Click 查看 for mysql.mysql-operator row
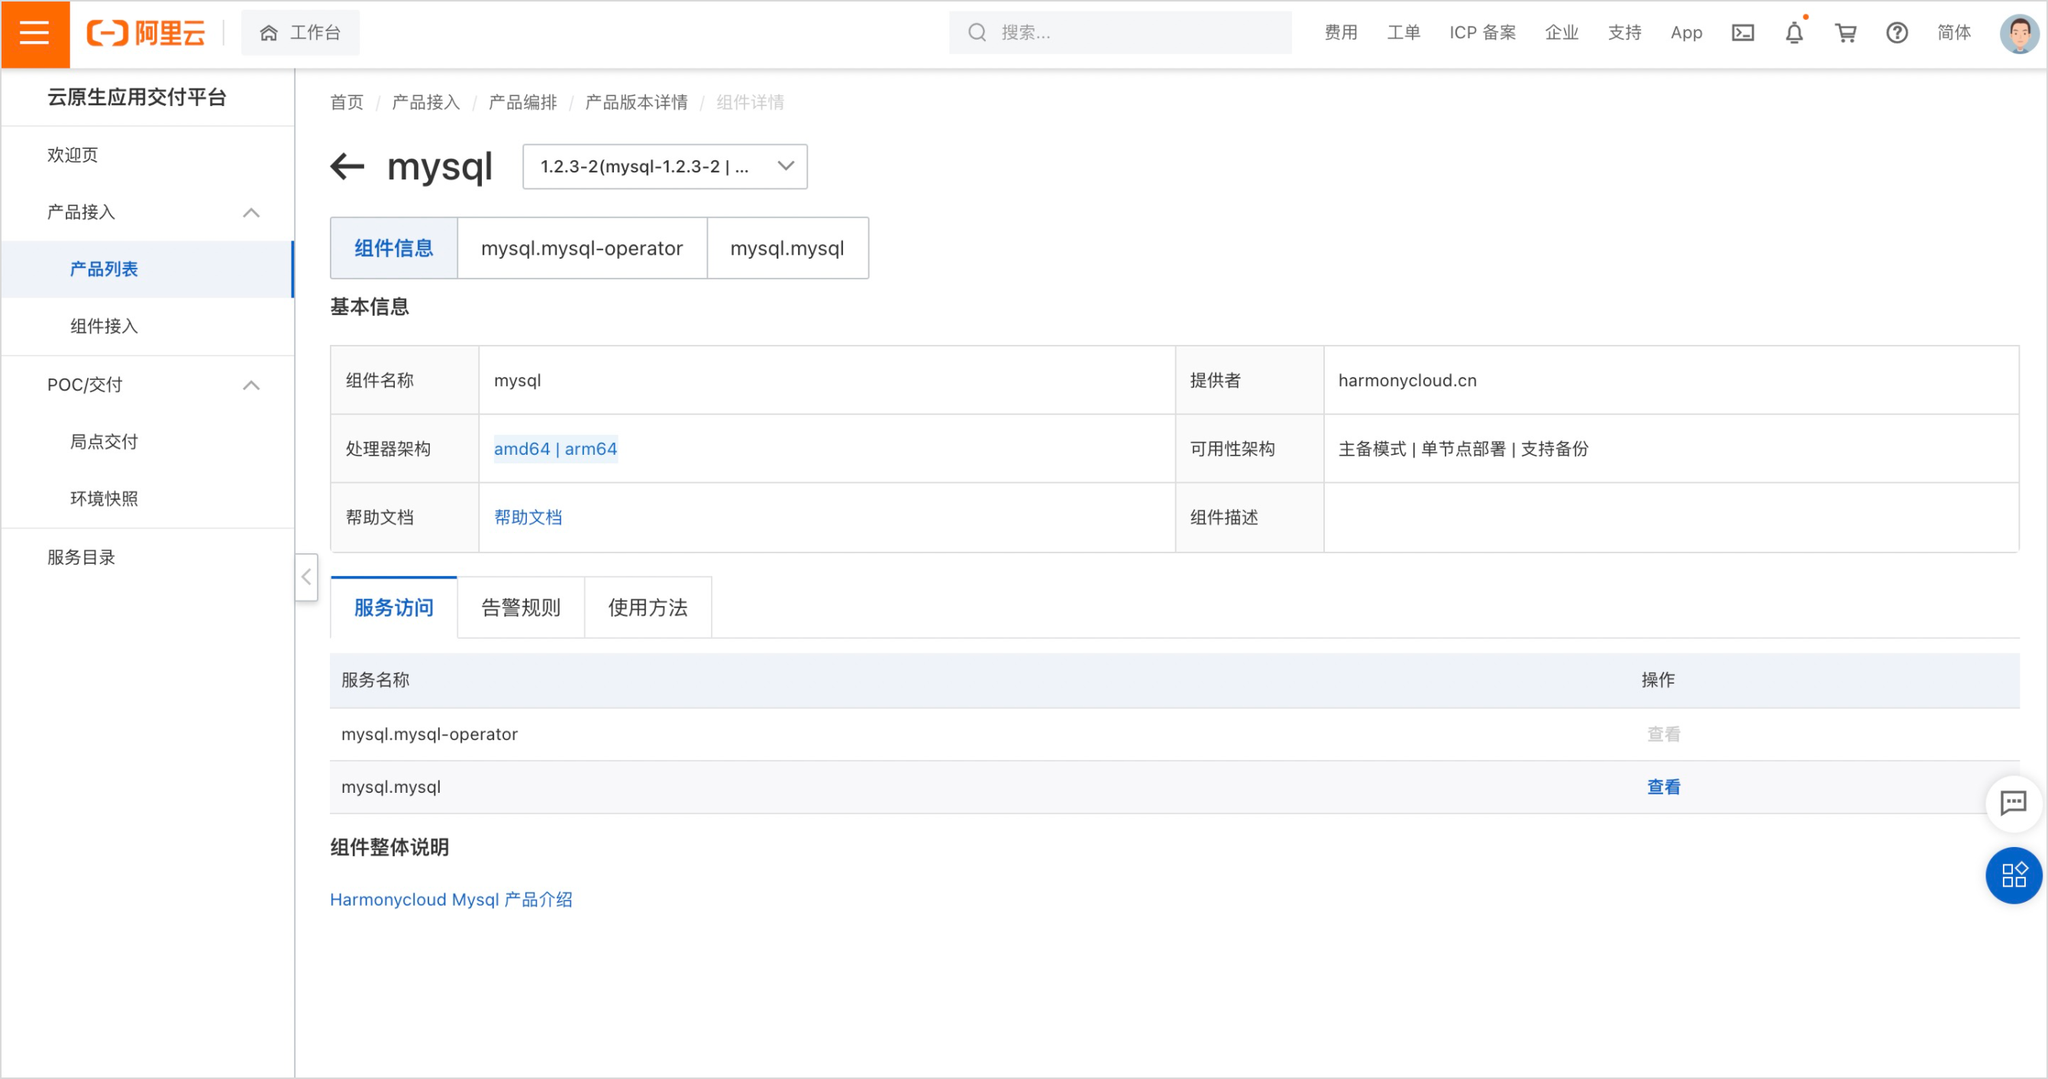Viewport: 2048px width, 1079px height. 1663,734
